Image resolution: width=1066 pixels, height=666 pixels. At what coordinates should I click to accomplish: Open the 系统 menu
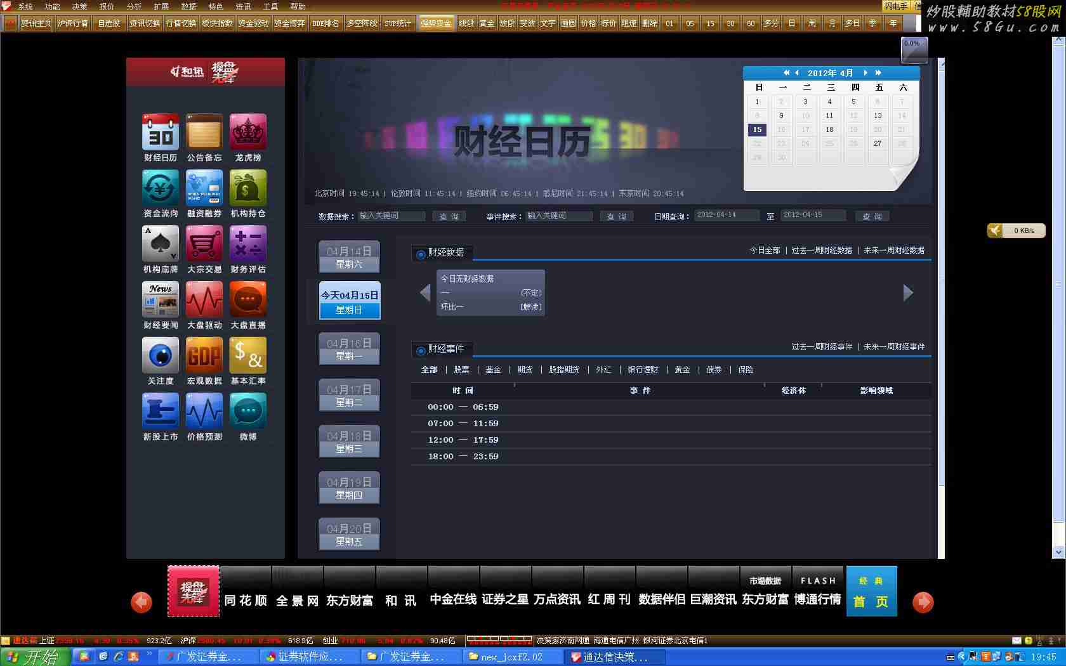pyautogui.click(x=25, y=7)
